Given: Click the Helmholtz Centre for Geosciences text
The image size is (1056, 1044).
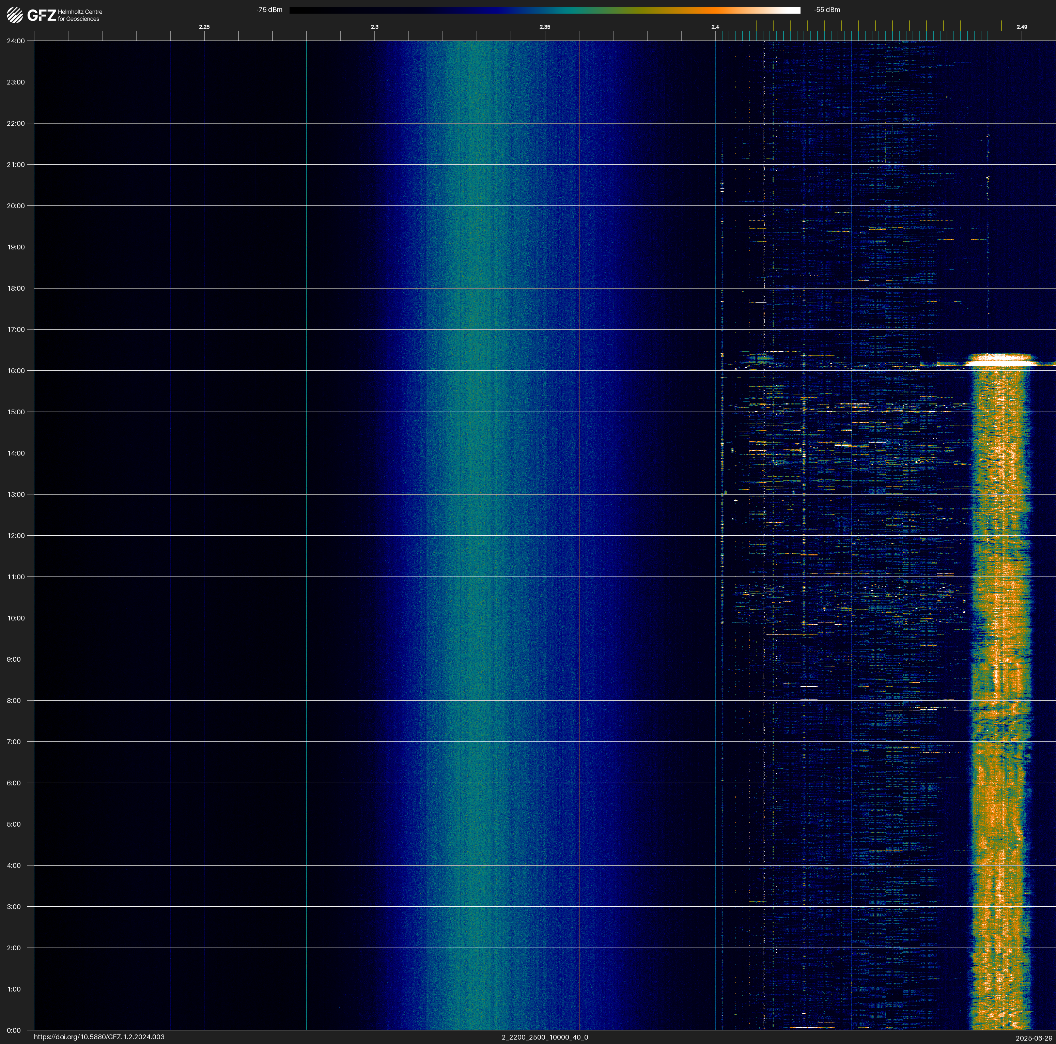Looking at the screenshot, I should coord(80,15).
